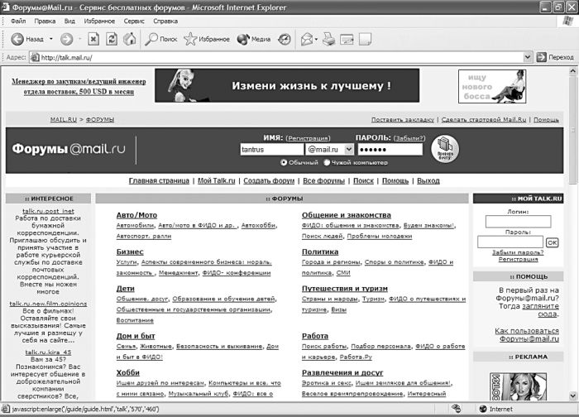Open the Справка menu

165,21
